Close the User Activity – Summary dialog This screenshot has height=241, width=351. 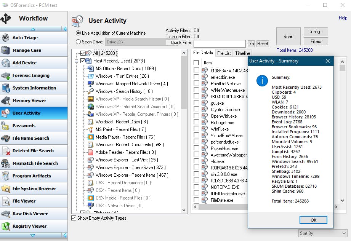point(327,61)
